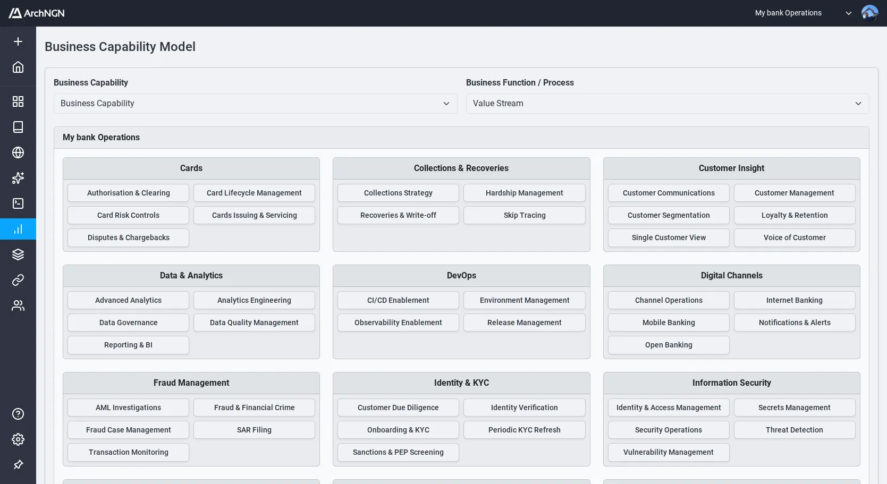The height and width of the screenshot is (484, 887).
Task: Click the chain link icon in sidebar
Action: [18, 280]
